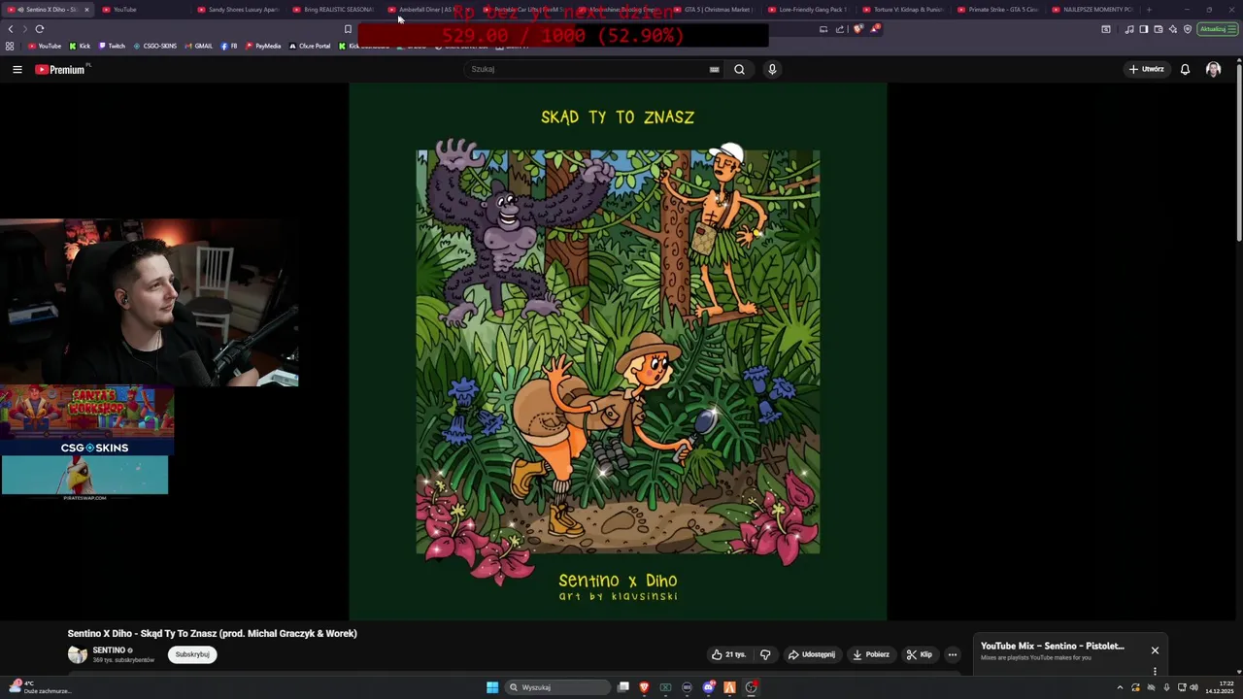The width and height of the screenshot is (1243, 699).
Task: Open volume control in system tray
Action: tap(1193, 687)
